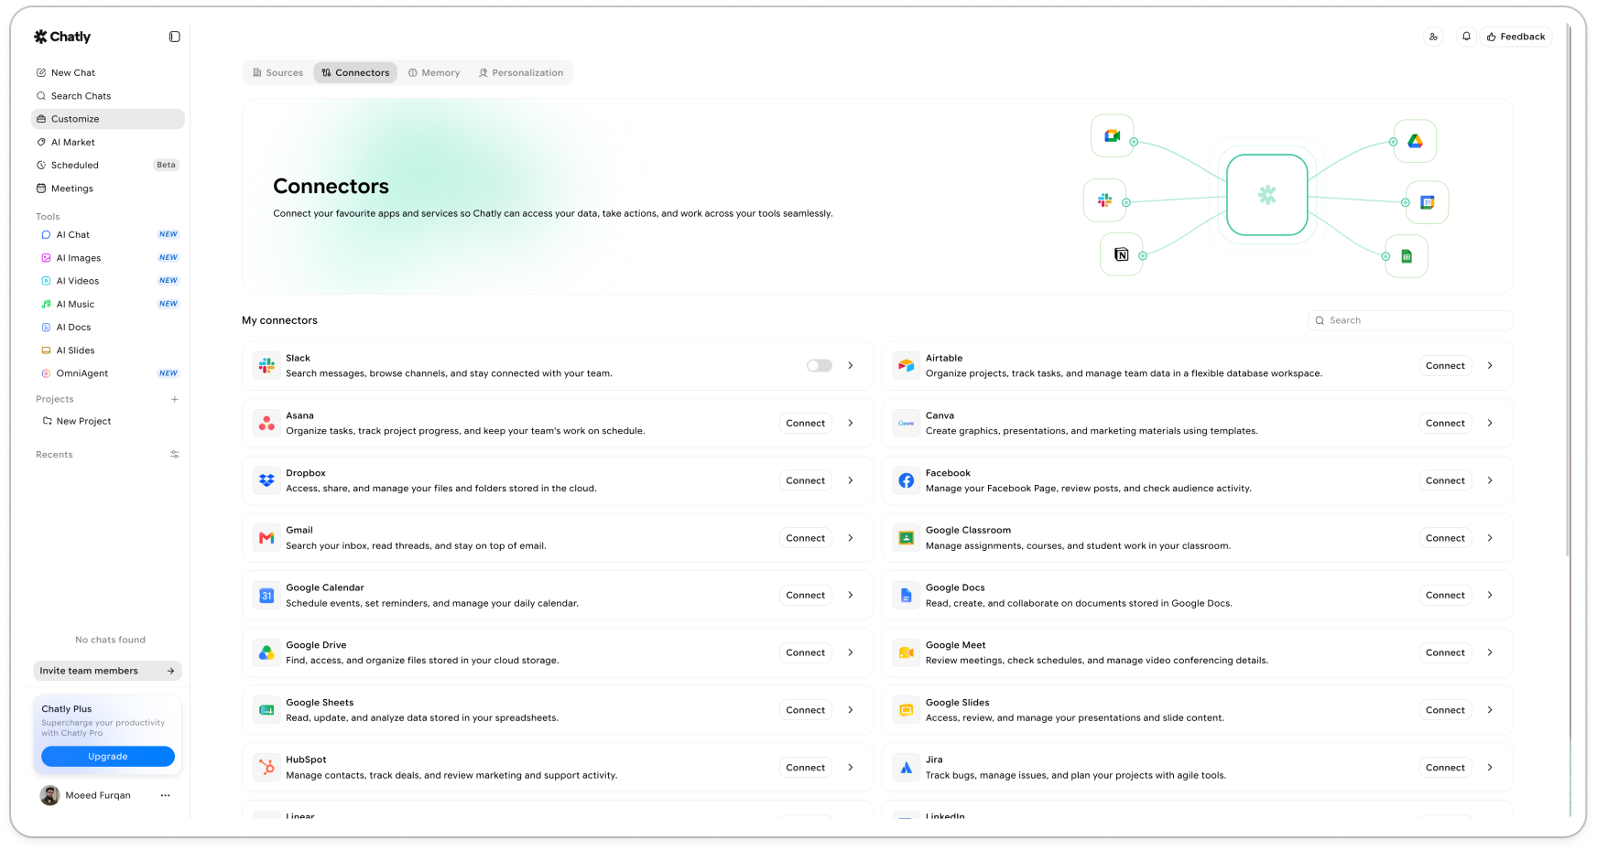Expand the Gmail row chevron
1597x851 pixels.
pos(850,538)
